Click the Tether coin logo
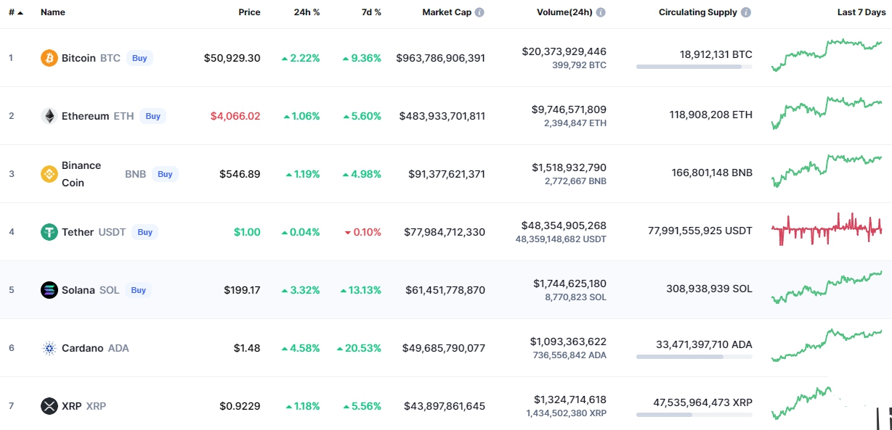 click(49, 232)
